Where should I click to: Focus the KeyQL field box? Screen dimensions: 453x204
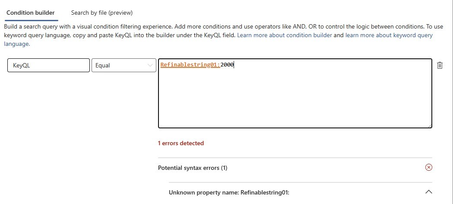point(48,65)
